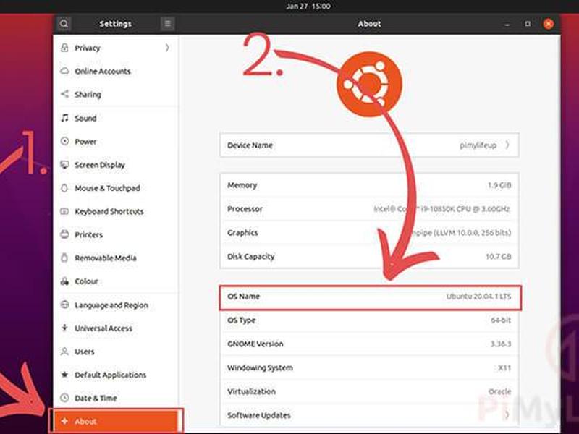Click the Universal Access icon
This screenshot has height=434, width=579.
coord(64,328)
